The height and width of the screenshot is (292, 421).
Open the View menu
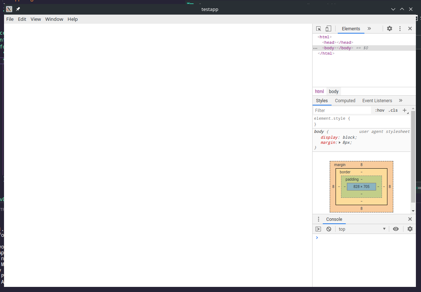pyautogui.click(x=36, y=19)
